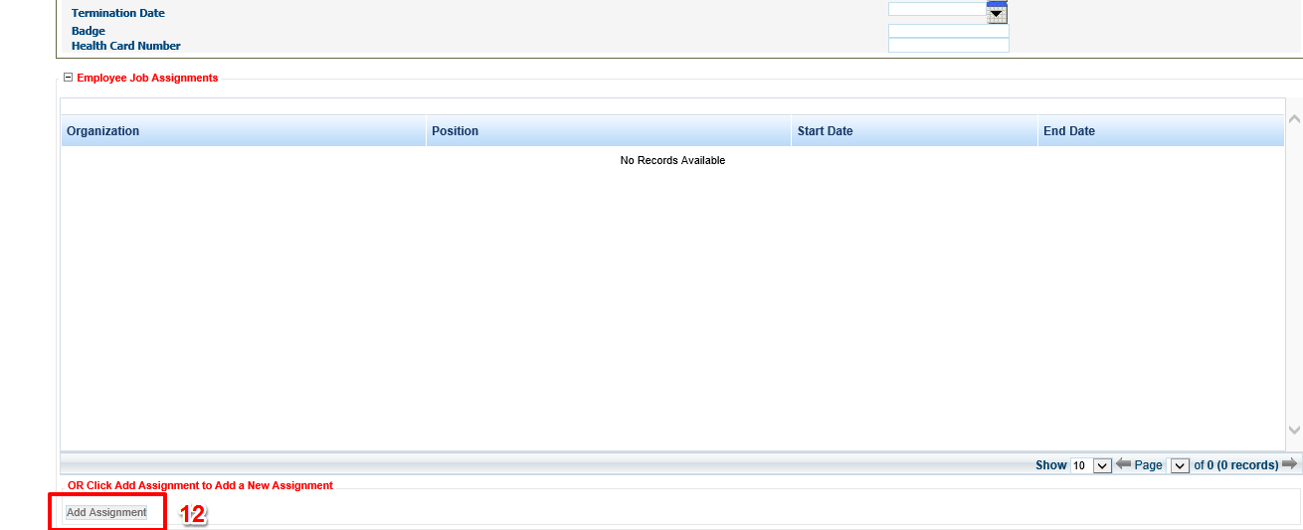
Task: Collapse the Employee Job Assignments section
Action: (68, 78)
